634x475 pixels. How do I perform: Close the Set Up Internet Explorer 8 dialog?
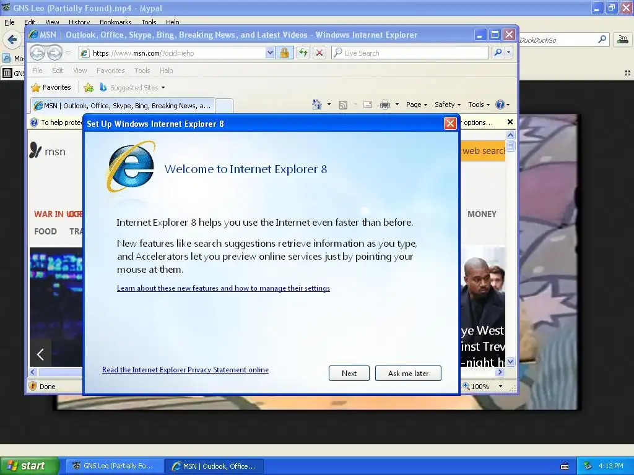(x=450, y=123)
